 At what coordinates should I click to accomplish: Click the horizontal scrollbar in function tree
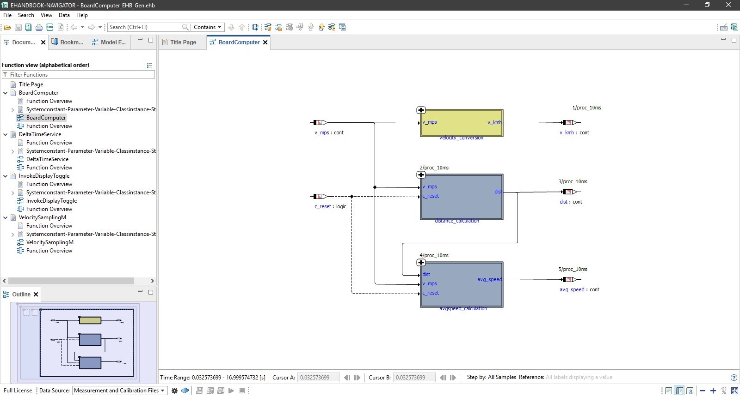click(71, 281)
